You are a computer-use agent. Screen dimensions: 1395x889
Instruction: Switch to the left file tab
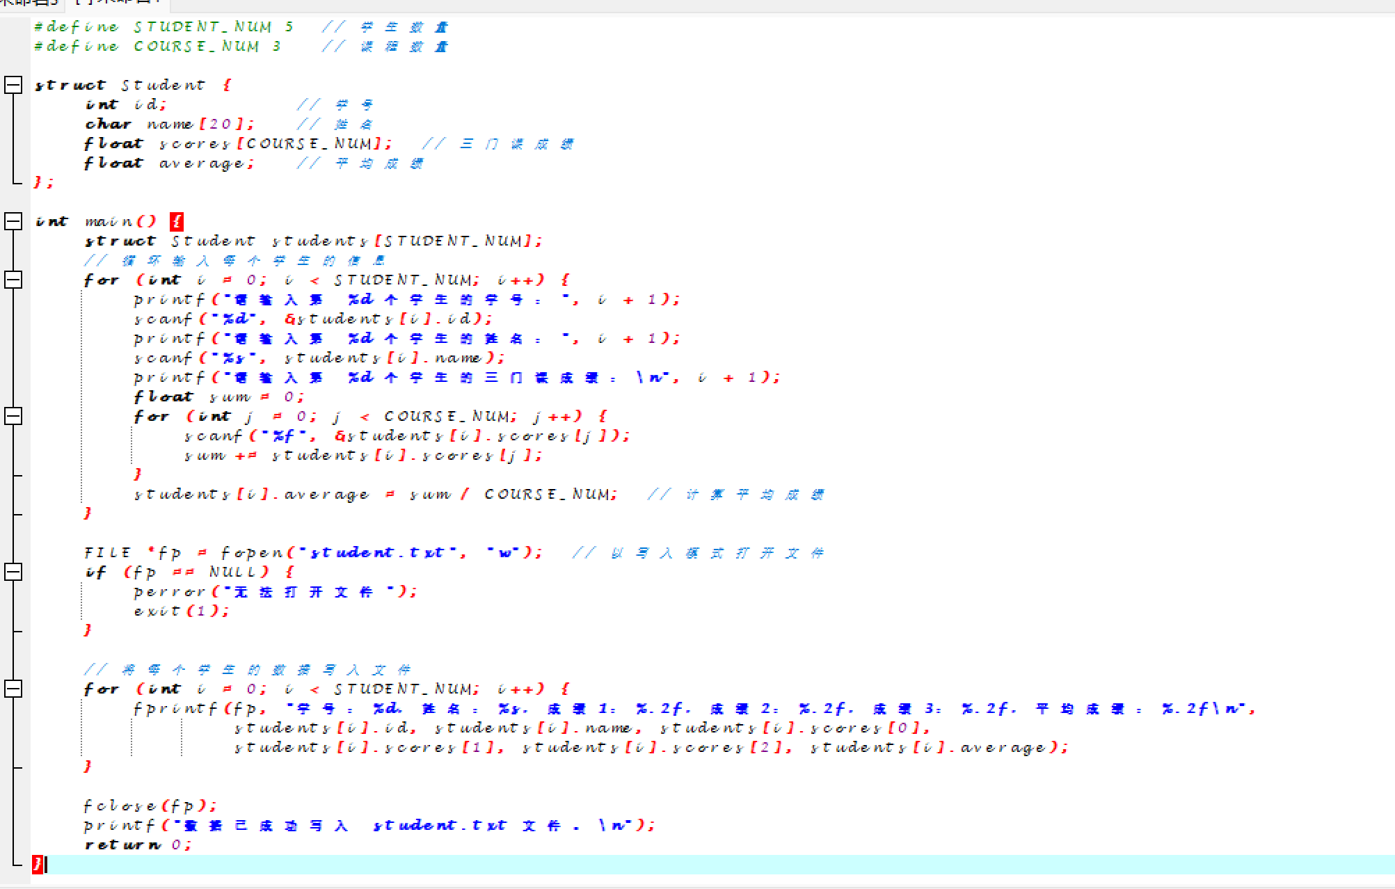[28, 3]
